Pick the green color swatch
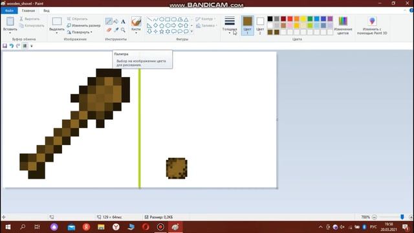 click(x=310, y=19)
